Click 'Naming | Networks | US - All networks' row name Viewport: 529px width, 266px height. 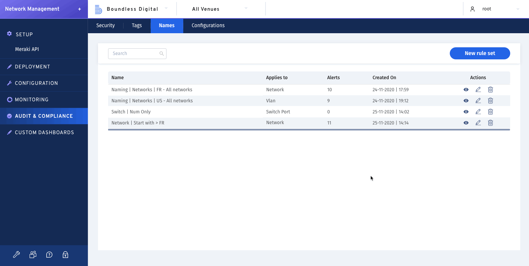point(152,101)
